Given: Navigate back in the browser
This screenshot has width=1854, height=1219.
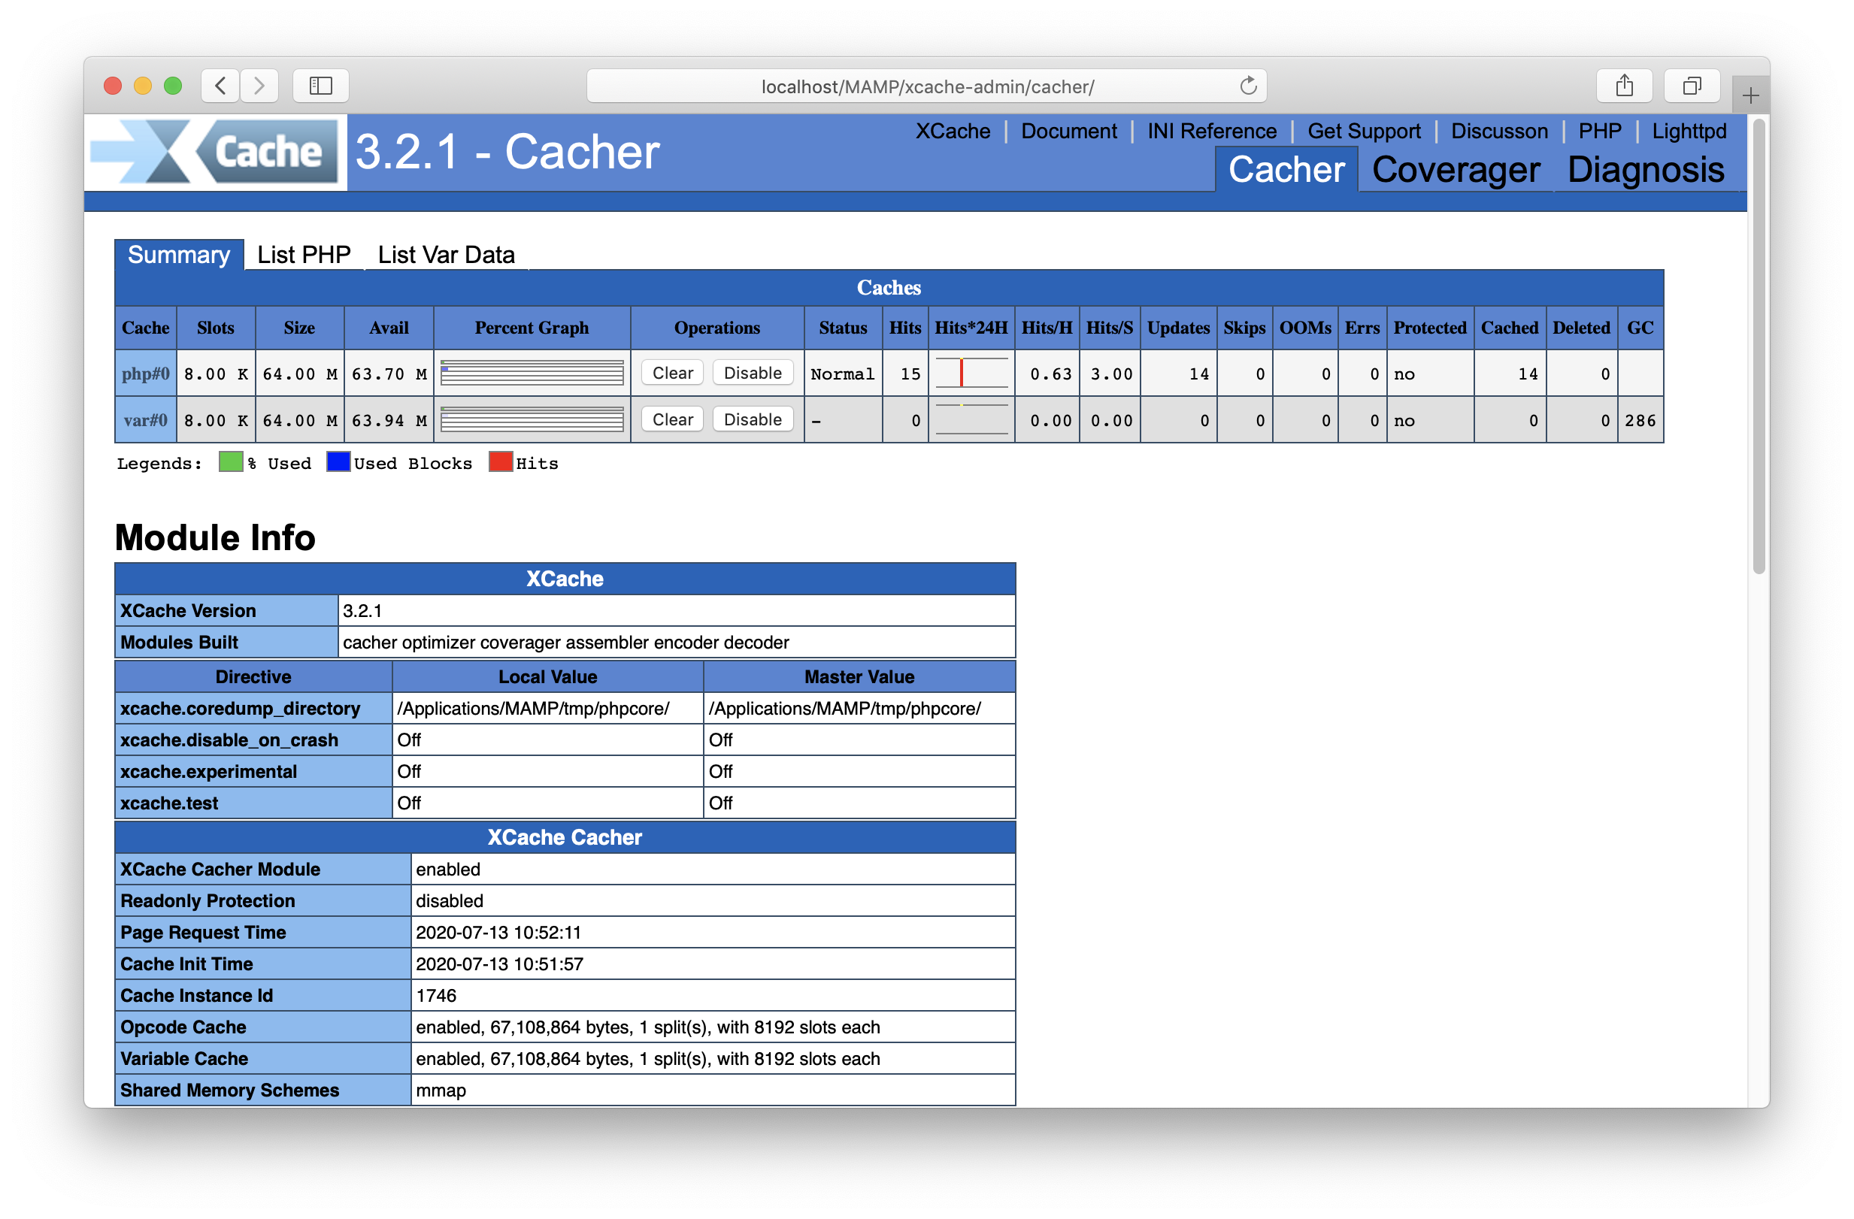Looking at the screenshot, I should 220,86.
